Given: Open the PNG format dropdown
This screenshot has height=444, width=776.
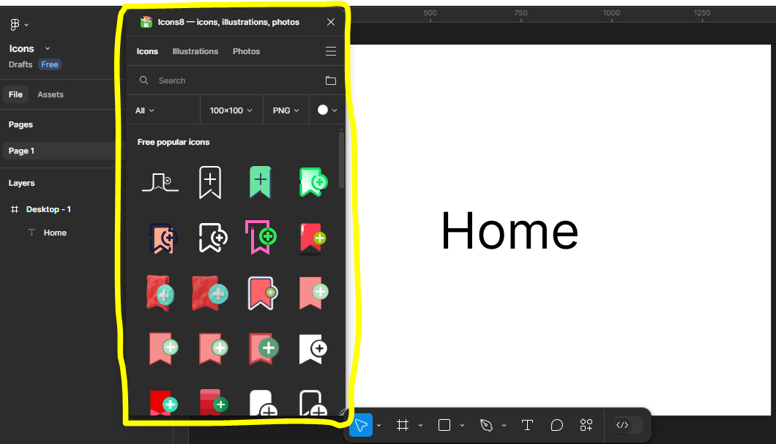Looking at the screenshot, I should 286,110.
